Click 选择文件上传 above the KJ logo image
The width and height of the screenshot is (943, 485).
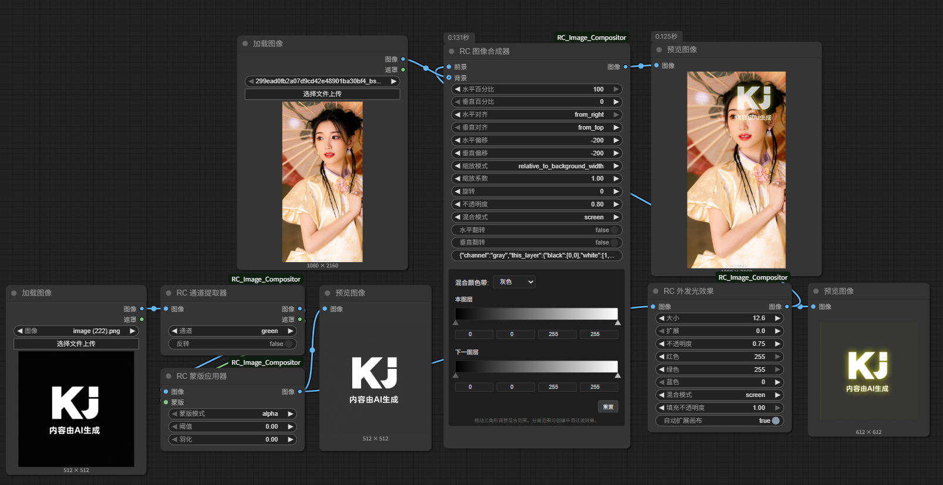coord(76,344)
